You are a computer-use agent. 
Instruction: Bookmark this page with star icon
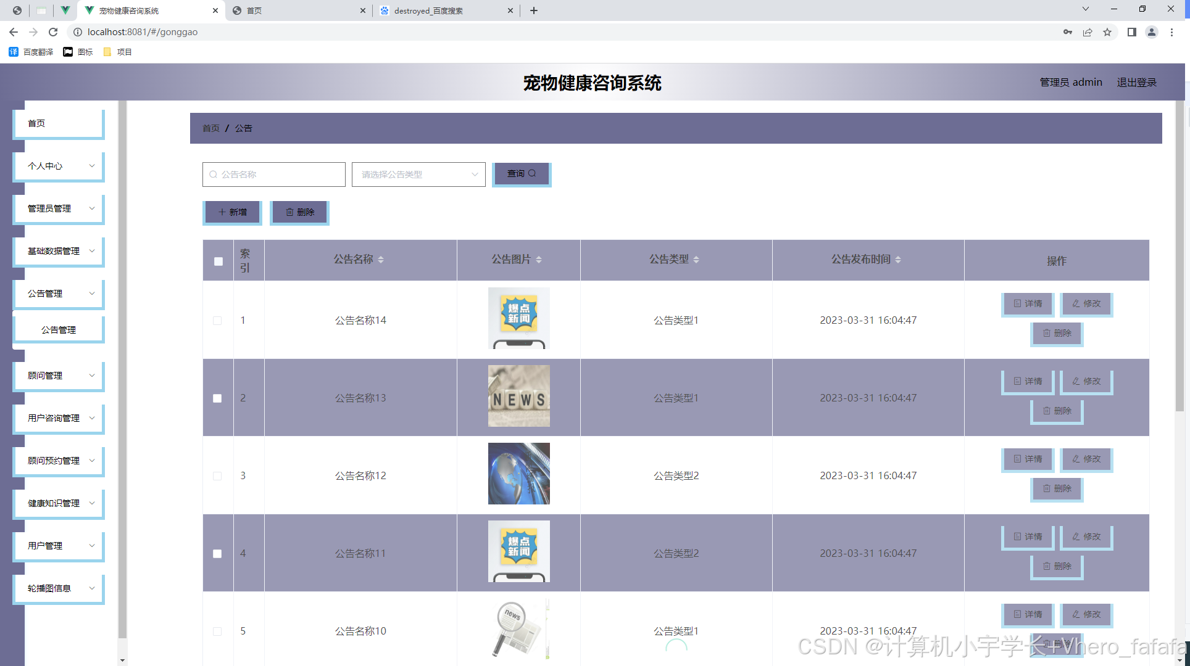pos(1107,32)
